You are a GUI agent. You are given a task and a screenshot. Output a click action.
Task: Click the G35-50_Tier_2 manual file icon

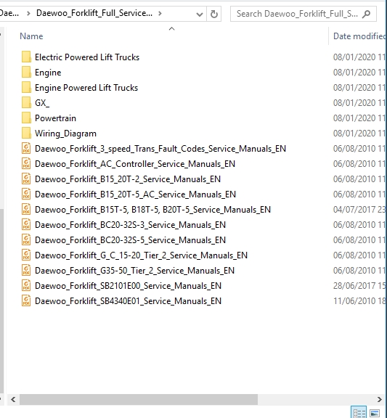click(26, 270)
